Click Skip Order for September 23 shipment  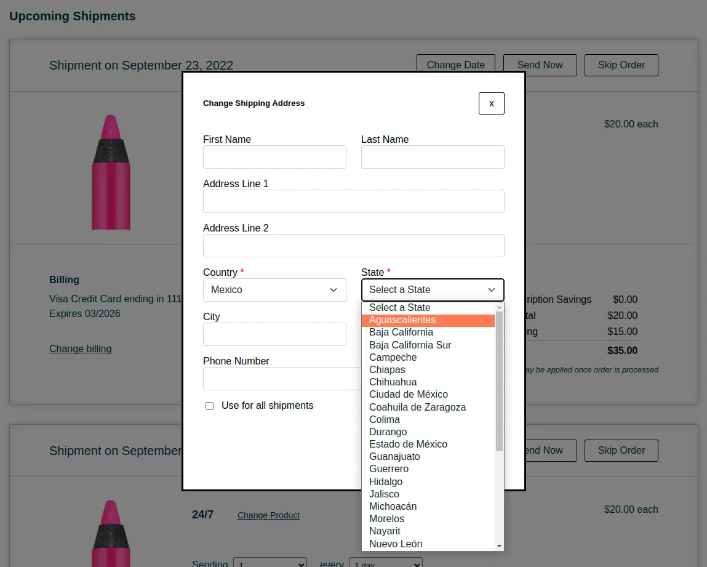tap(621, 65)
